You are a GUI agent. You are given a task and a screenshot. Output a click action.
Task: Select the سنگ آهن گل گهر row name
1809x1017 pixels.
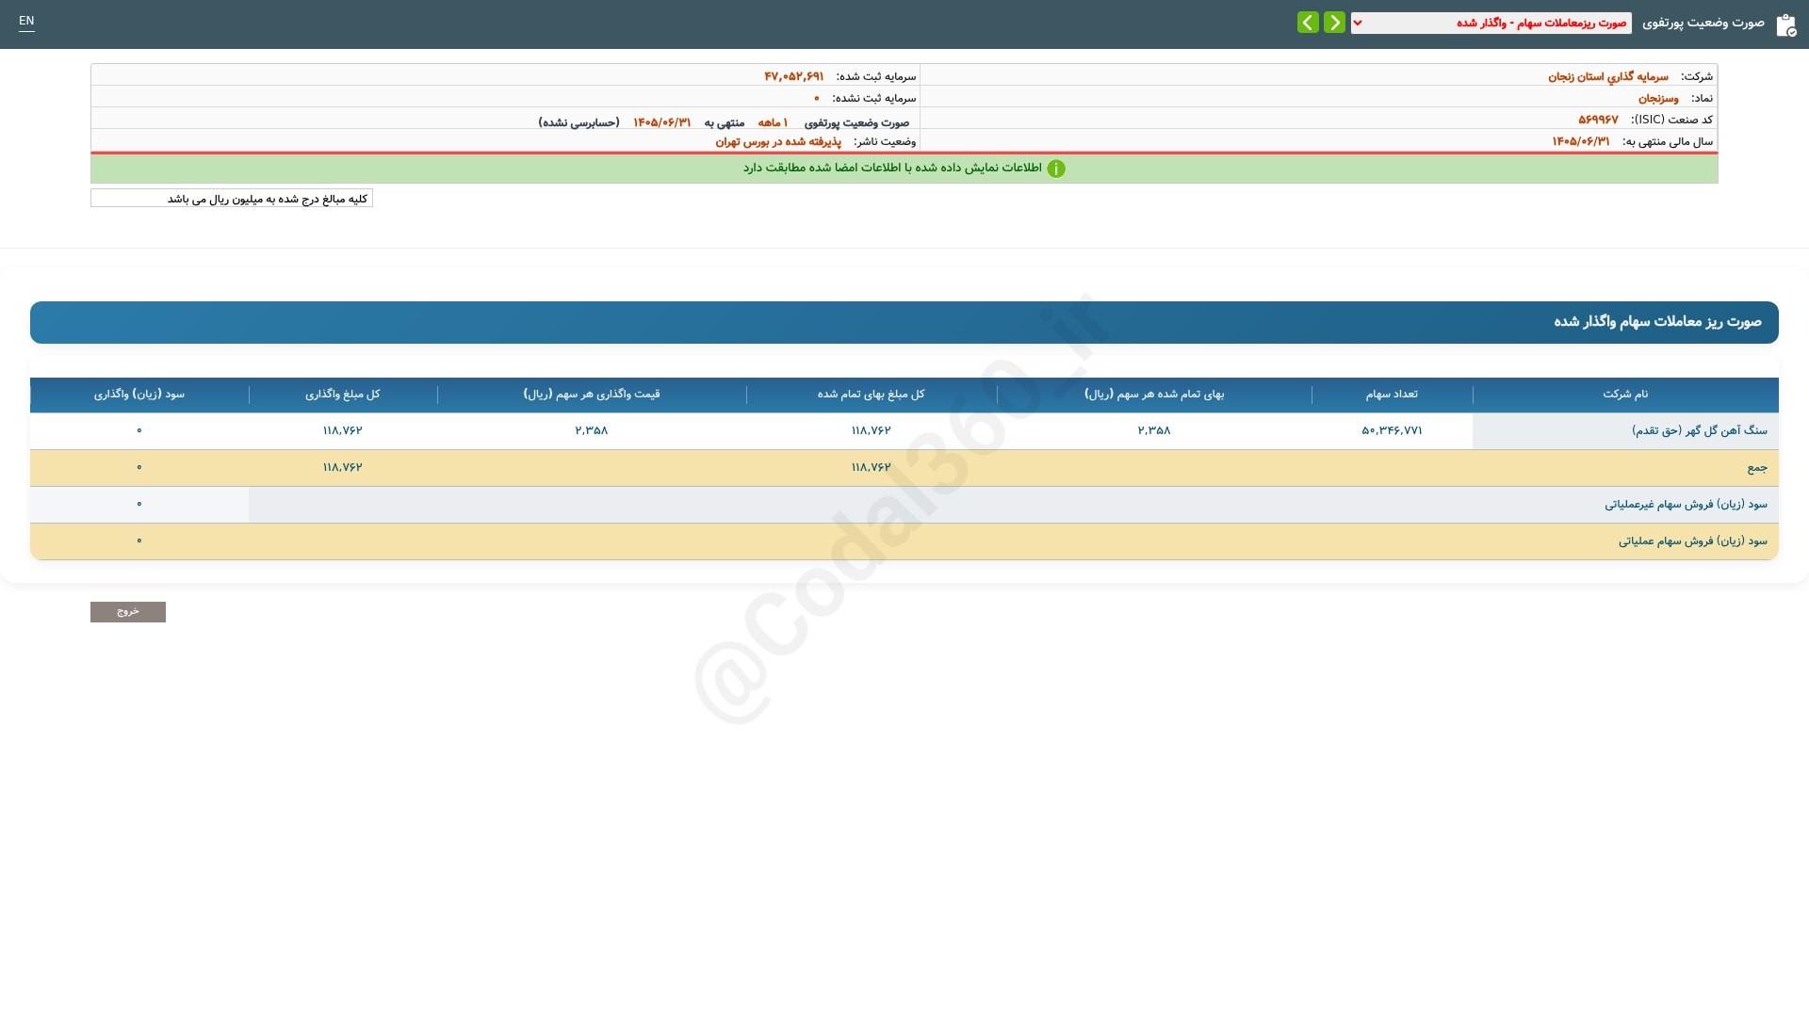[x=1700, y=430]
